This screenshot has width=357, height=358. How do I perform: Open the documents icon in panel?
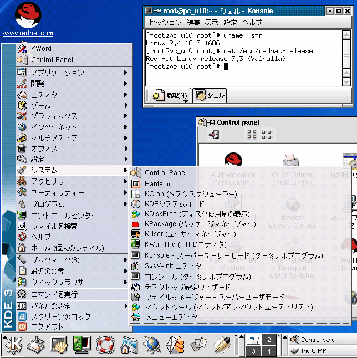tap(198, 344)
